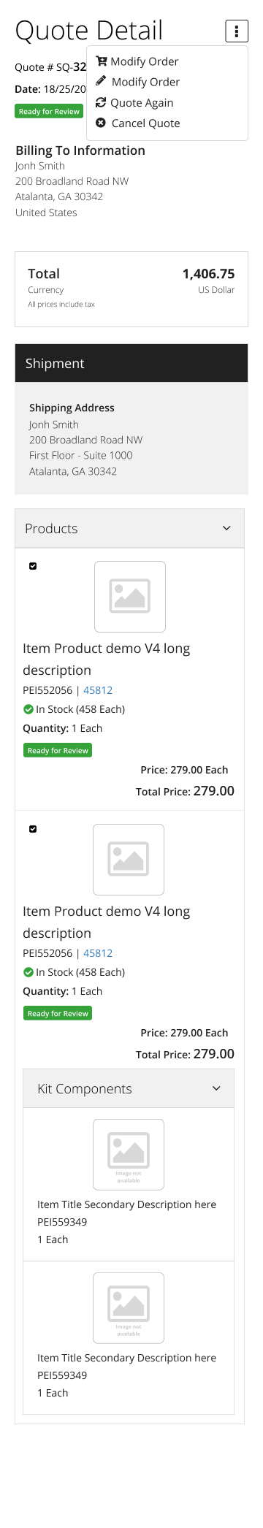Click first product's placeholder image
The width and height of the screenshot is (263, 1528).
point(130,597)
